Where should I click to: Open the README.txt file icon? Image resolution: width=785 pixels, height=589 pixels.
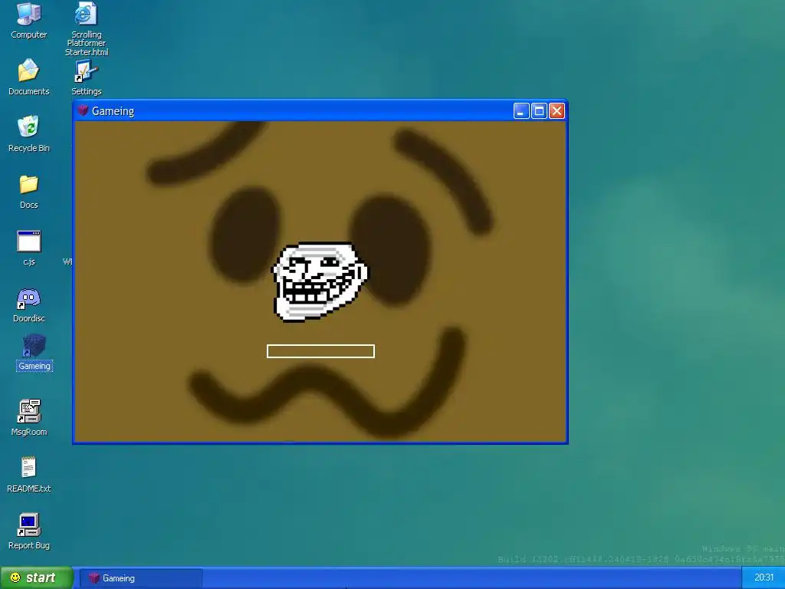(28, 474)
